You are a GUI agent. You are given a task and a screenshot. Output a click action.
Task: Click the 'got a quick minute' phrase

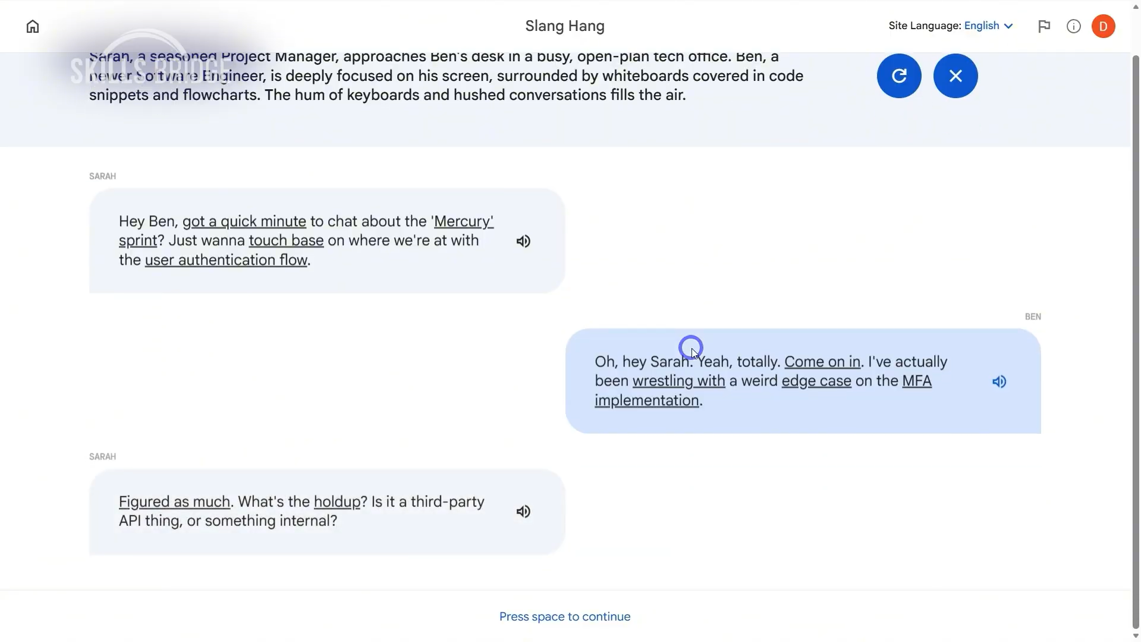click(x=244, y=221)
